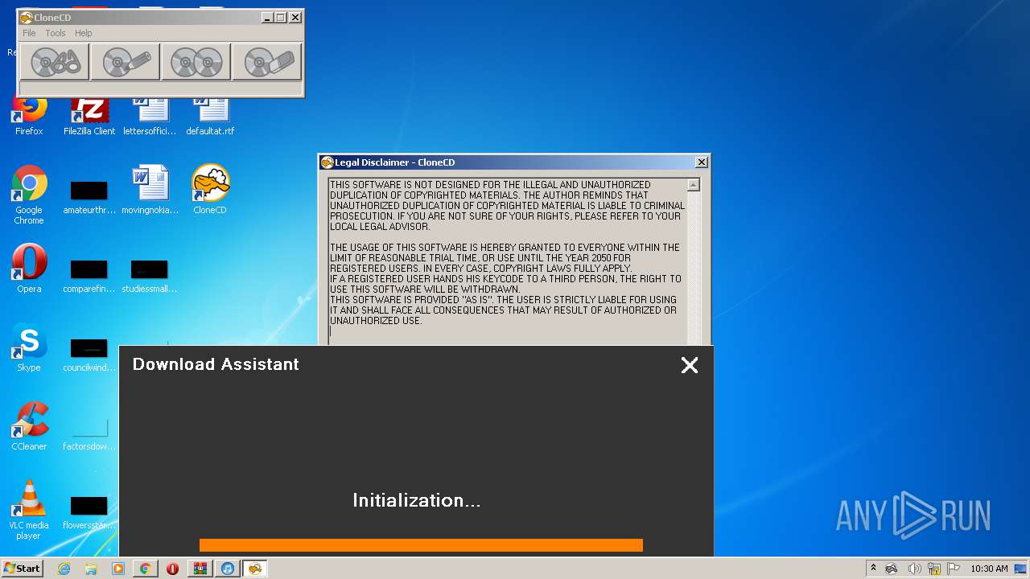Select the Skype desktop shortcut

coord(29,348)
